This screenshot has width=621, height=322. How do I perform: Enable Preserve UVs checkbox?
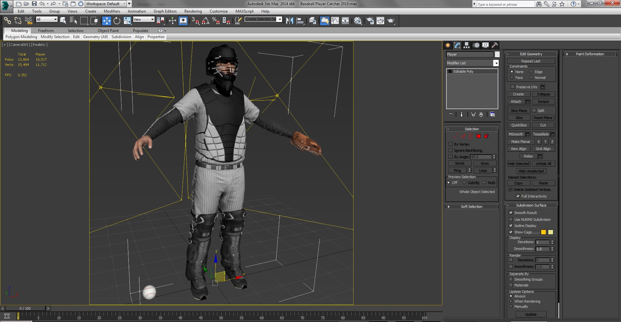(x=513, y=87)
